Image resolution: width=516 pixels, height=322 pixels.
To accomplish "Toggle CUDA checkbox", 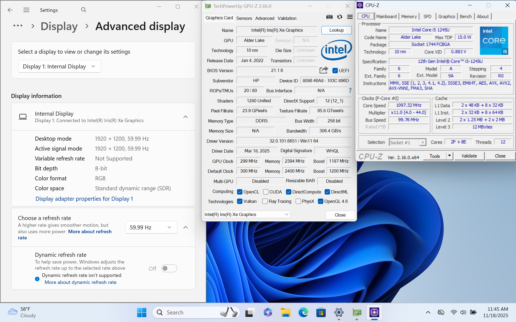I will 266,192.
